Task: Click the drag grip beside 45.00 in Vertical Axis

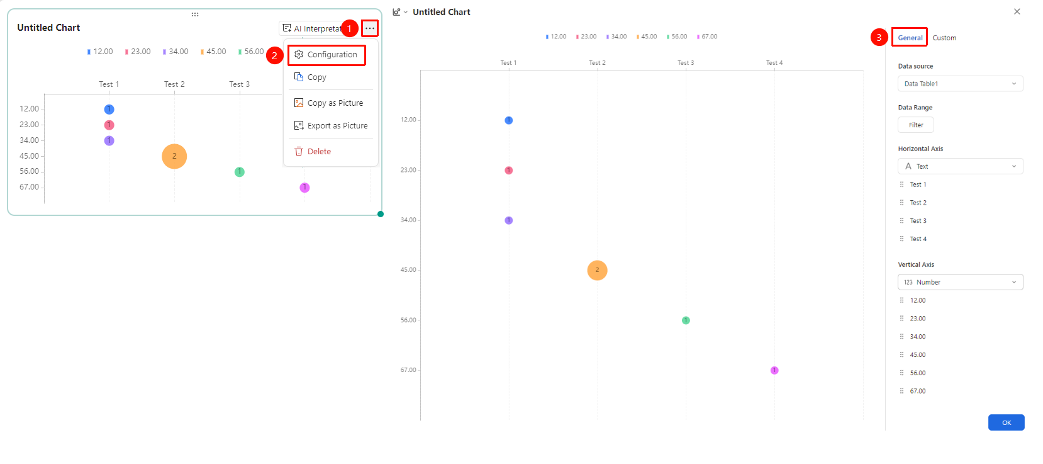Action: coord(901,355)
